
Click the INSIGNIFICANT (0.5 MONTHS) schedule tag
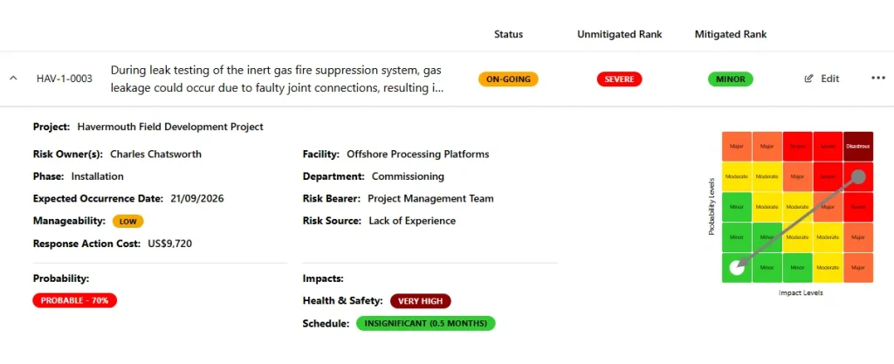point(426,324)
